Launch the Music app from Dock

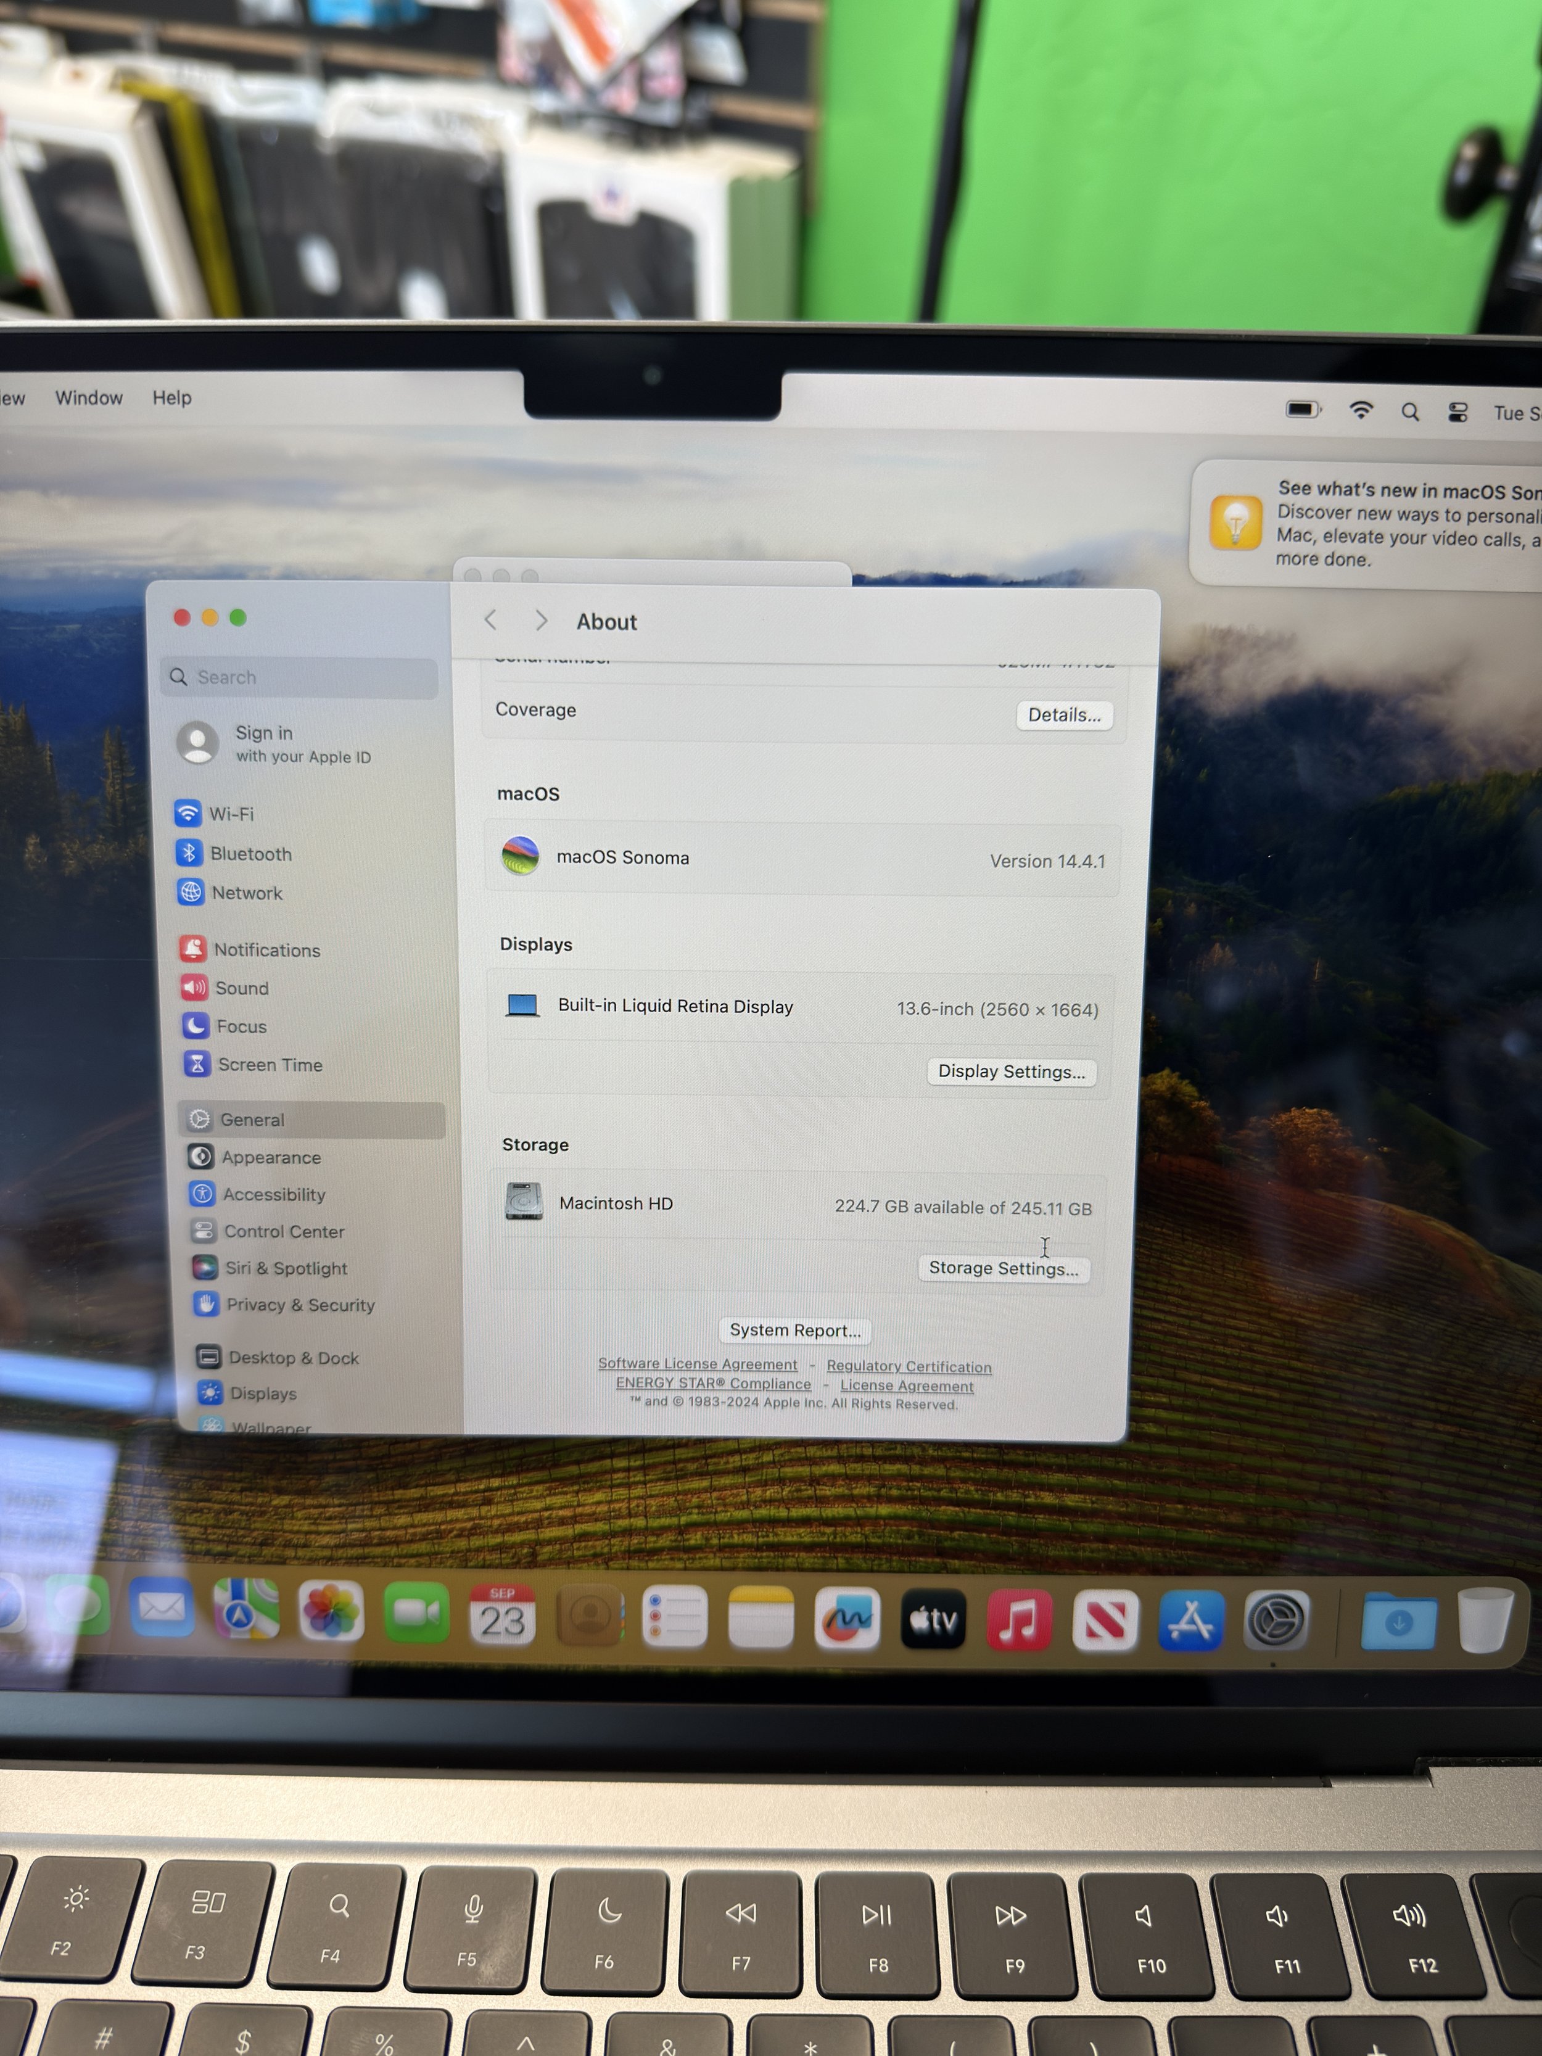point(1019,1620)
